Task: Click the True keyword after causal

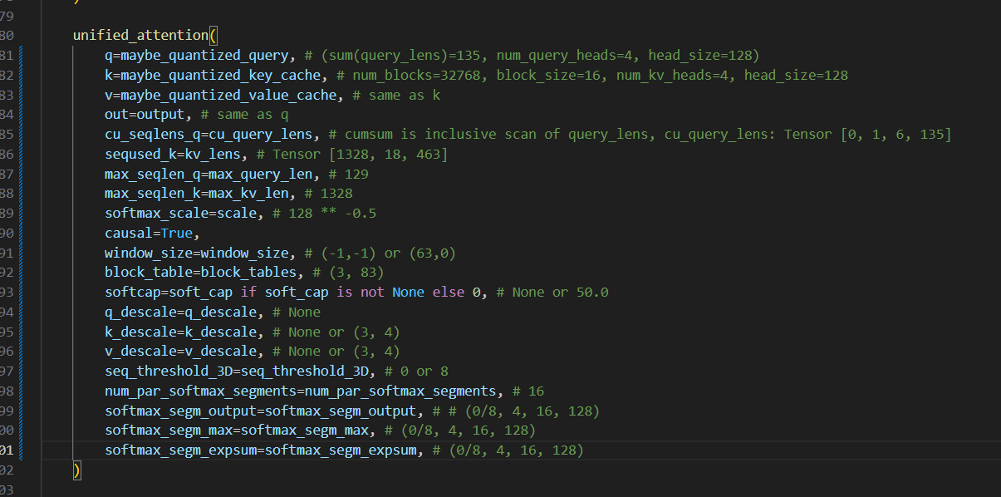Action: tap(176, 234)
